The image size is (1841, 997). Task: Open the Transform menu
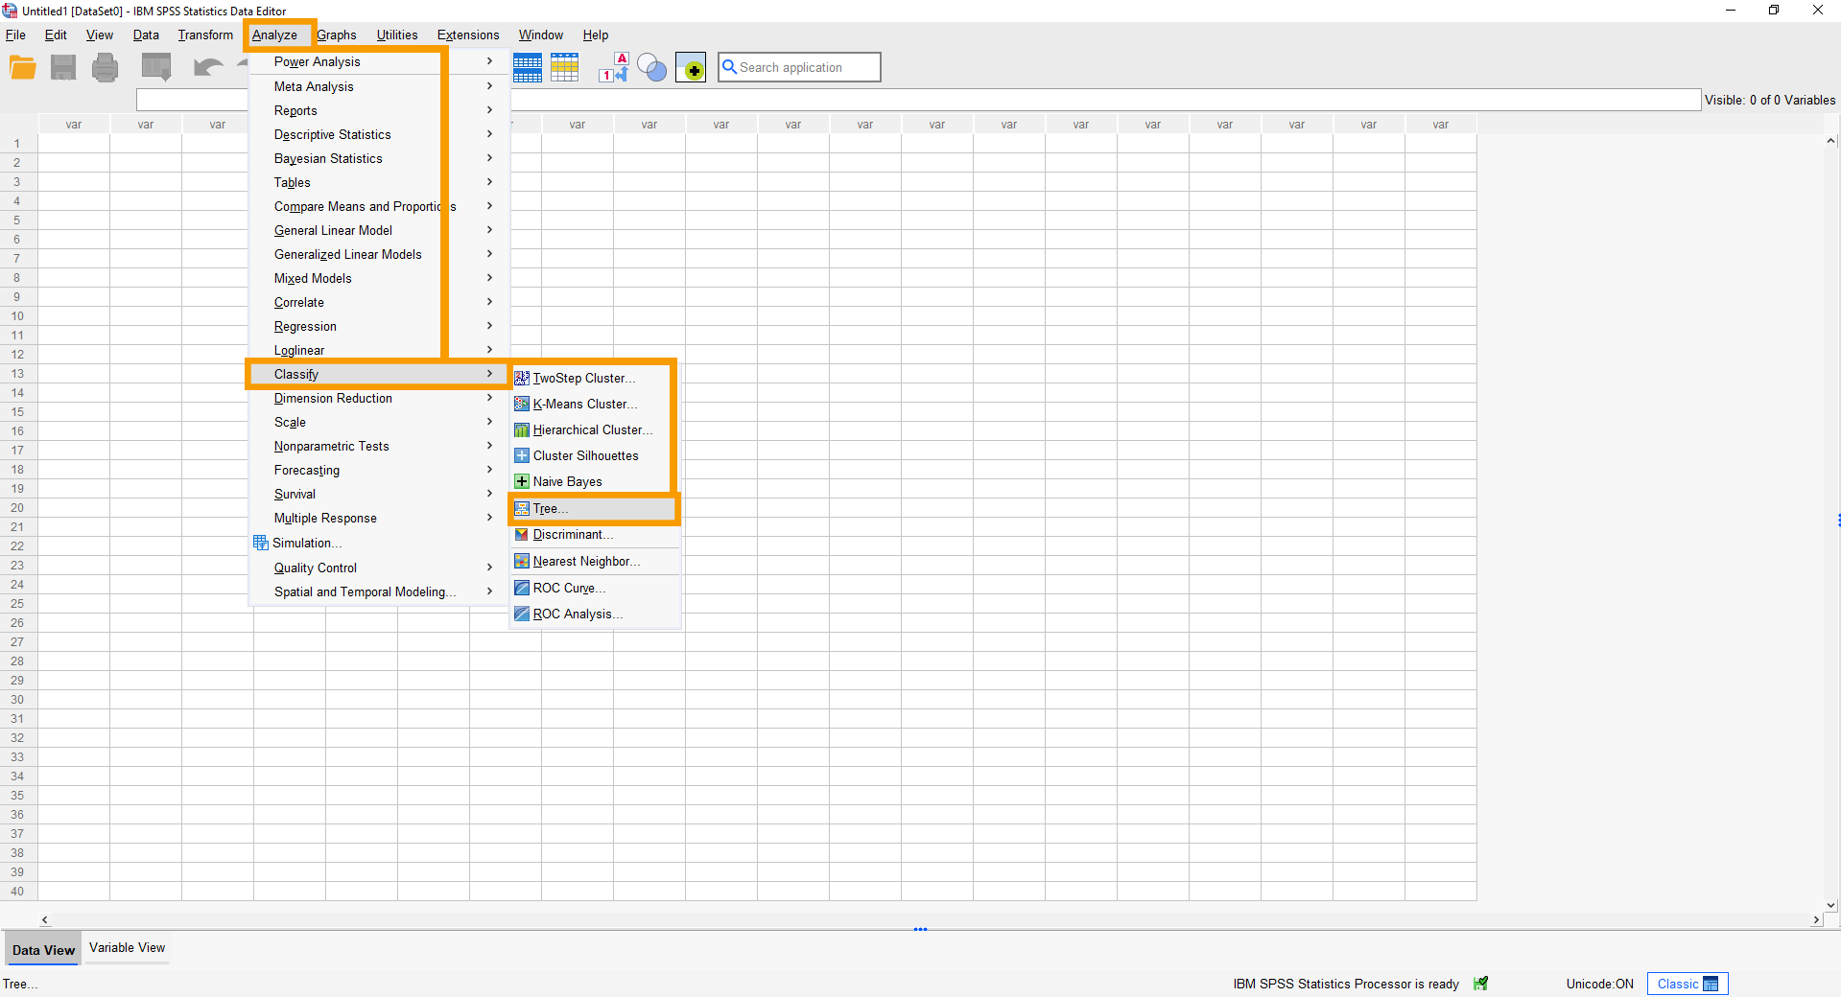[205, 35]
